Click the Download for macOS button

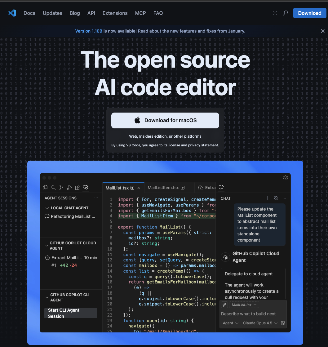click(165, 120)
